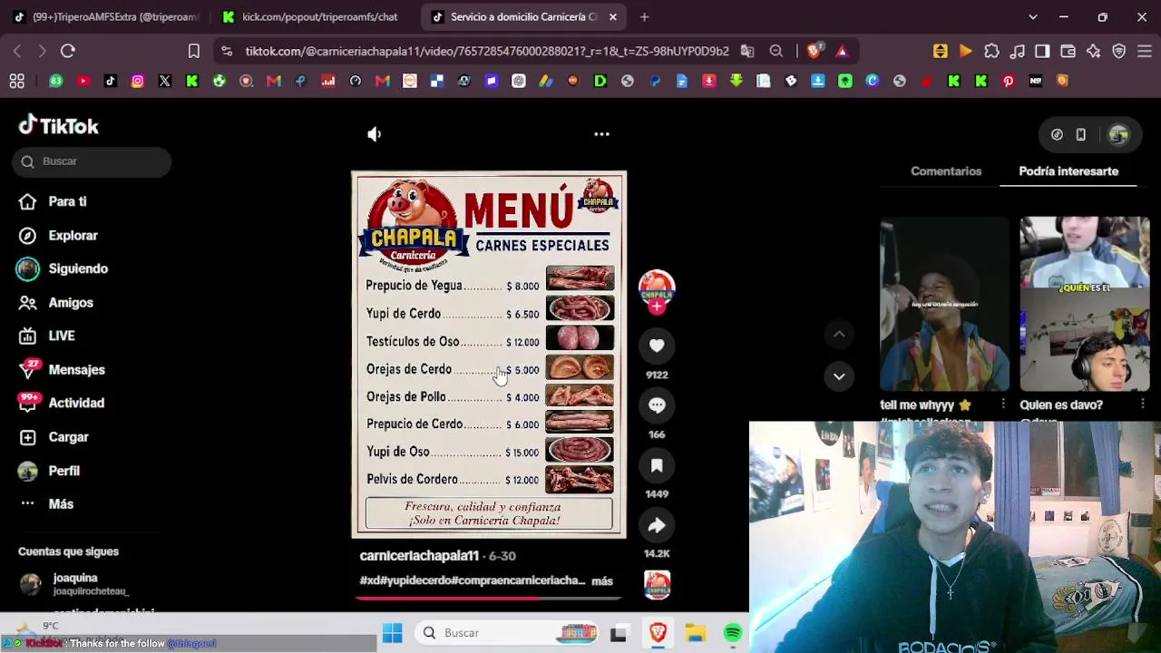Open the carniceriachapala11 username link
Viewport: 1161px width, 653px height.
419,556
